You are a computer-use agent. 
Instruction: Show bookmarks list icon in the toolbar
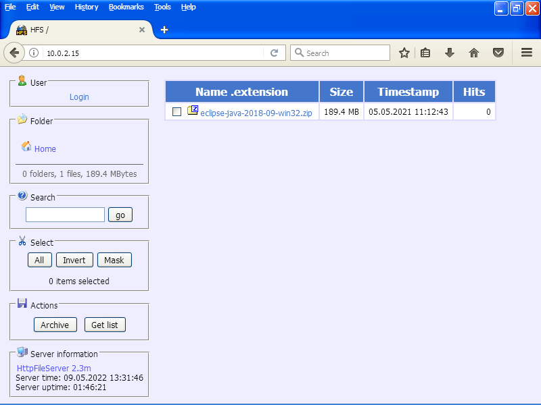pyautogui.click(x=425, y=53)
